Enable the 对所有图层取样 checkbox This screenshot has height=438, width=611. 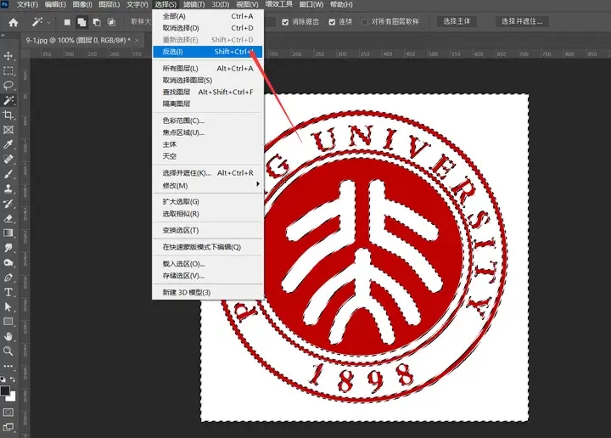pos(365,22)
